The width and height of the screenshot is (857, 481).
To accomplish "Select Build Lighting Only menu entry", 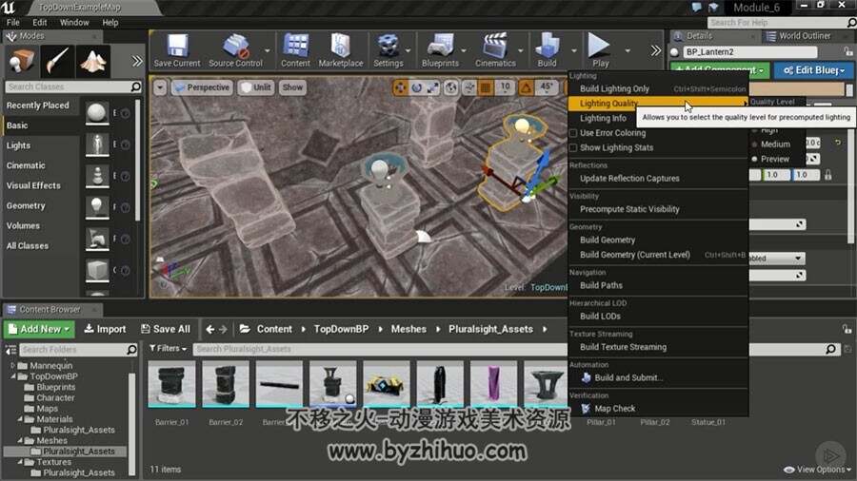I will [658, 88].
